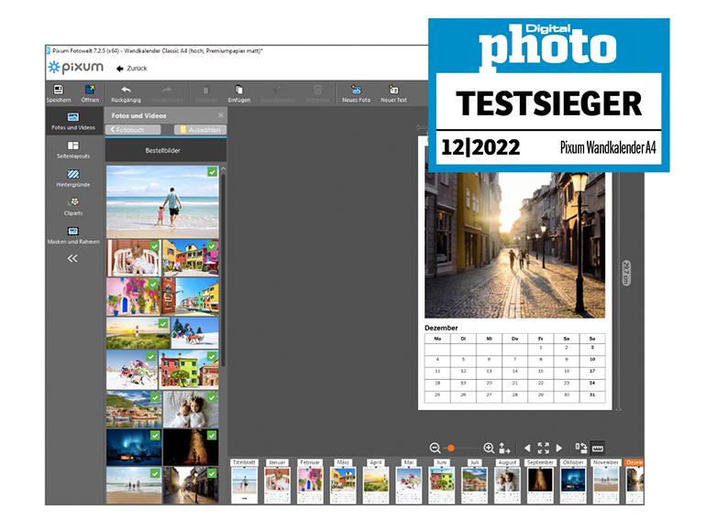The height and width of the screenshot is (529, 706).
Task: Open the Masken und Rahmen panel
Action: [x=73, y=235]
